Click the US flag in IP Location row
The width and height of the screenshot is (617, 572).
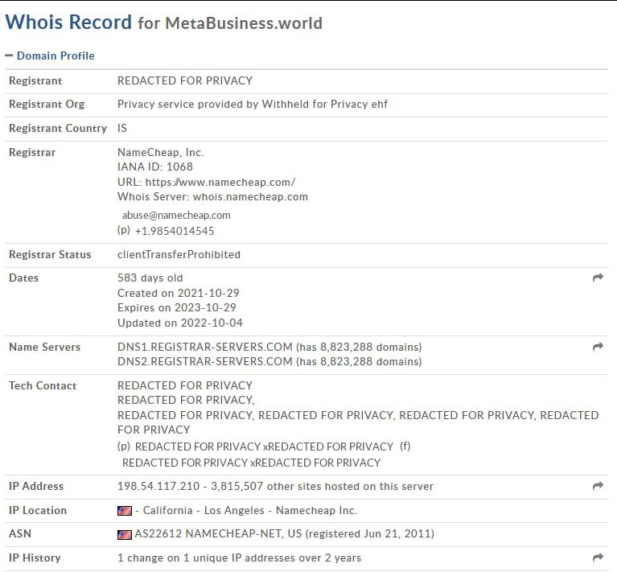tap(125, 511)
